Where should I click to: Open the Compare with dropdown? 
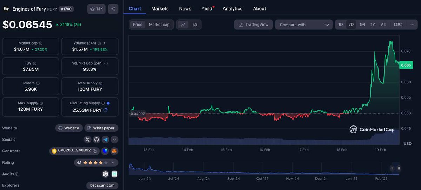point(304,25)
